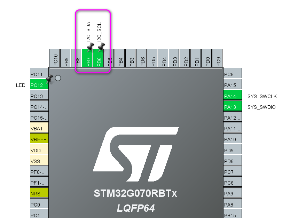
Task: Click pin PD9
Action: (x=233, y=149)
